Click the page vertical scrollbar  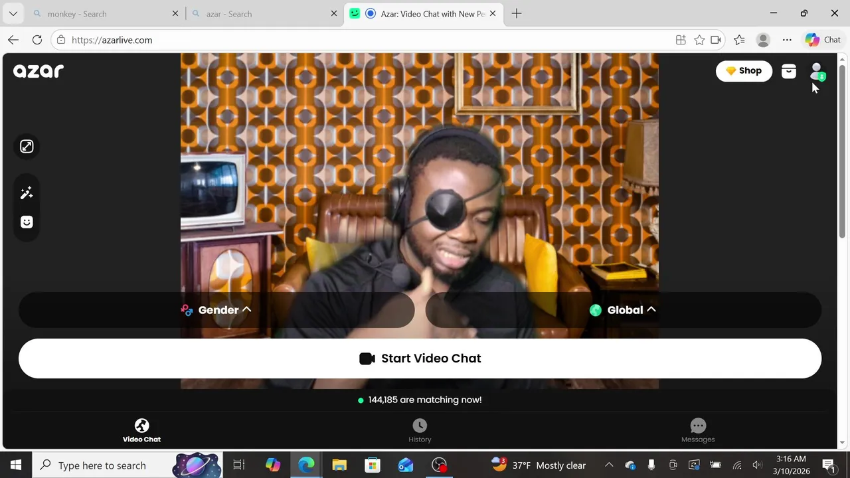(x=843, y=151)
